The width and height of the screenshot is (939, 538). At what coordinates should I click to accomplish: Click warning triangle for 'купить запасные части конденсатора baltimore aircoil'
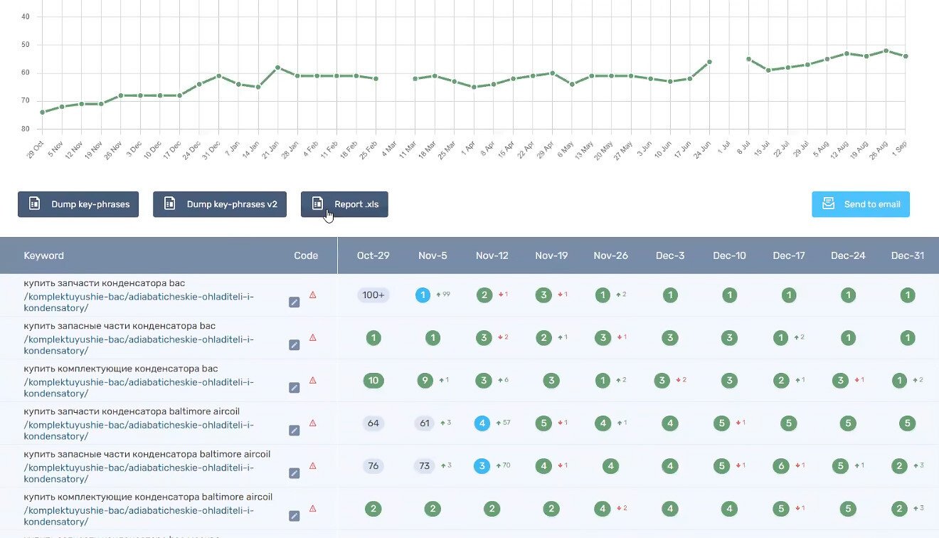(312, 465)
